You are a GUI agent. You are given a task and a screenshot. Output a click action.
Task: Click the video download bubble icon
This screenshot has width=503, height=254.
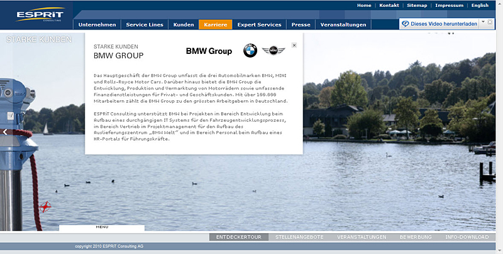(x=406, y=24)
